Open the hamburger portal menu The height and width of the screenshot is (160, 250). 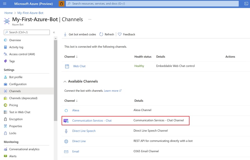point(5,4)
